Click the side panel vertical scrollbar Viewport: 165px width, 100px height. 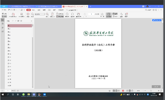click(x=33, y=32)
